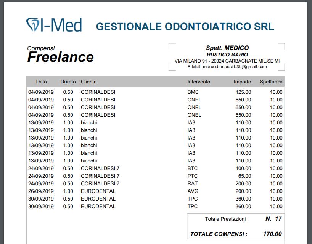This screenshot has width=312, height=244.
Task: Sort by the Data column header
Action: click(42, 82)
